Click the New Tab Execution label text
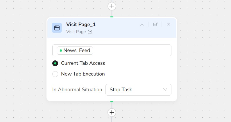The width and height of the screenshot is (231, 122). click(x=83, y=74)
